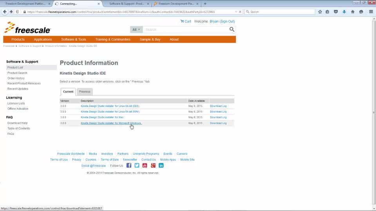Image resolution: width=376 pixels, height=211 pixels.
Task: Switch to last Freedom Development Platform tab
Action: 176,4
